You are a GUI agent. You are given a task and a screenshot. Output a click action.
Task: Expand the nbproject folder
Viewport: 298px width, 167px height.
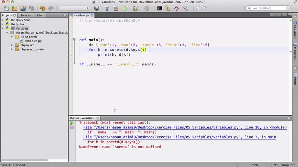12,45
